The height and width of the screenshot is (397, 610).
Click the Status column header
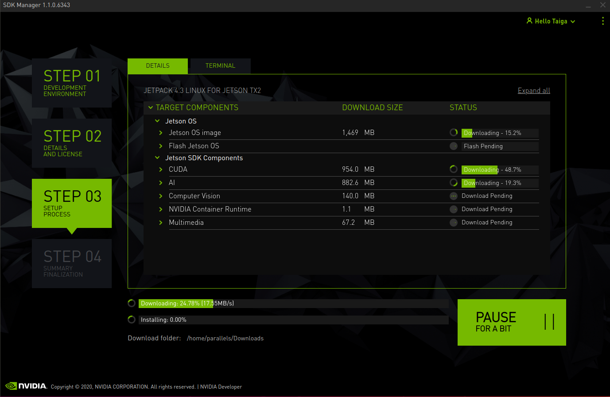coord(463,108)
